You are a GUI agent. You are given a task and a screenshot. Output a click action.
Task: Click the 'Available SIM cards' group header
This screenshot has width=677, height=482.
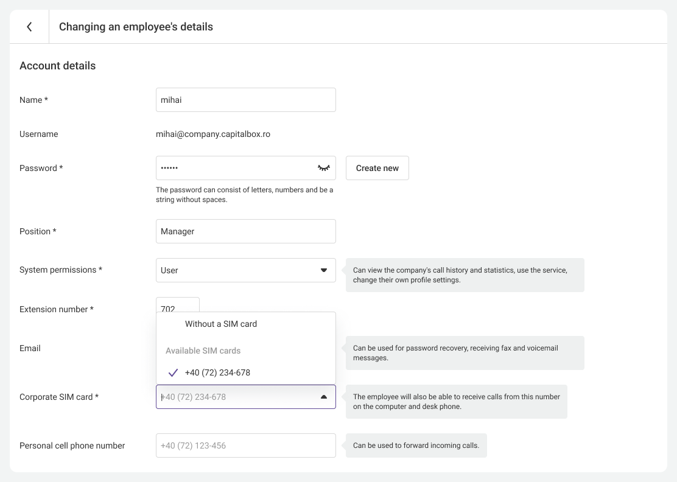pyautogui.click(x=203, y=351)
